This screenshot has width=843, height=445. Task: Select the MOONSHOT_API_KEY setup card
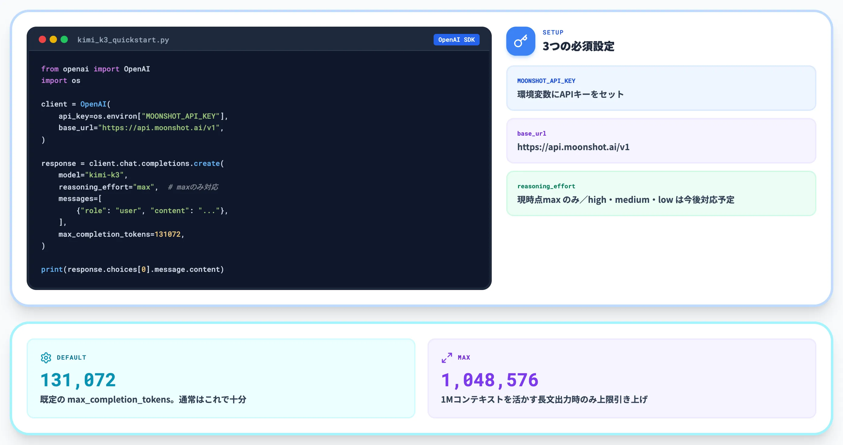point(661,88)
